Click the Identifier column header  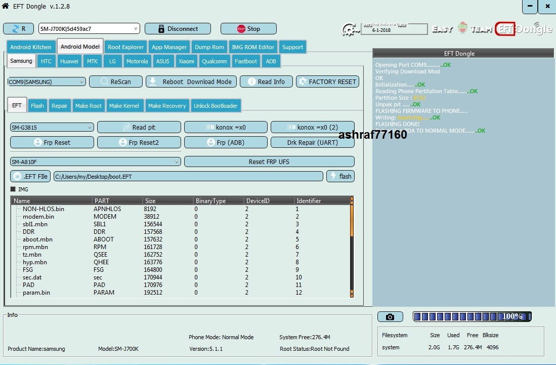(x=322, y=201)
